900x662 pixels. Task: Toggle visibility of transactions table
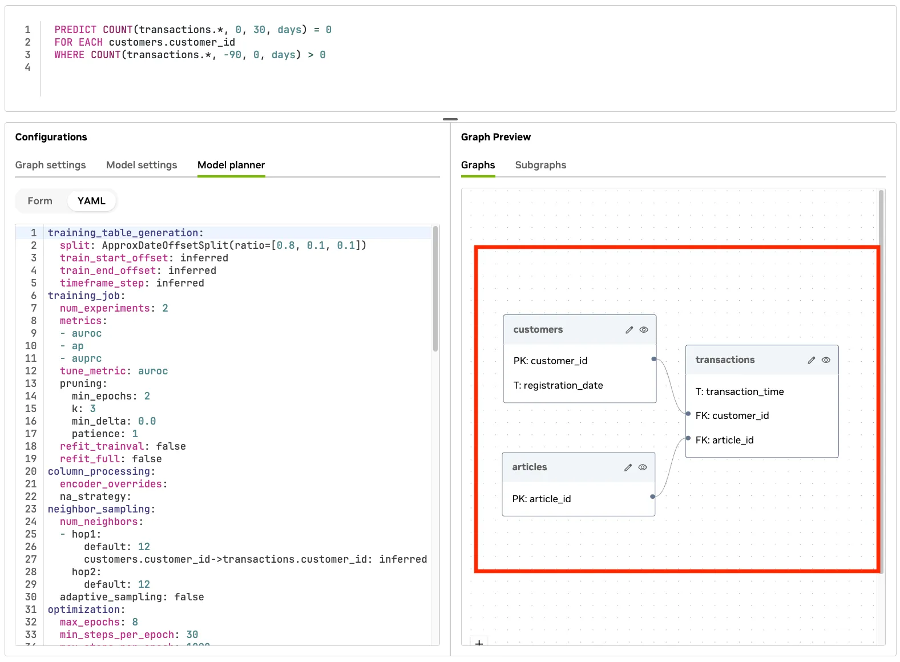pyautogui.click(x=826, y=360)
